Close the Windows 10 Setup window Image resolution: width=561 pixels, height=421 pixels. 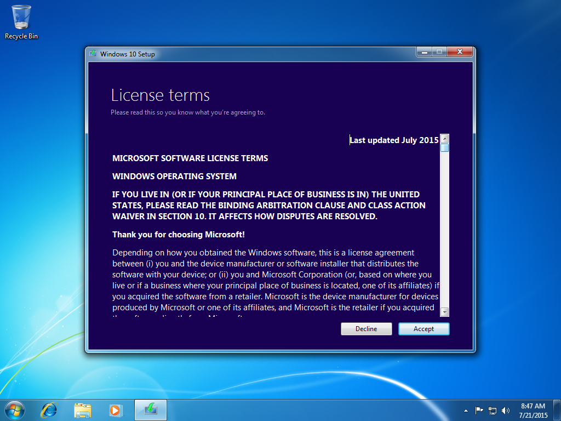click(460, 52)
